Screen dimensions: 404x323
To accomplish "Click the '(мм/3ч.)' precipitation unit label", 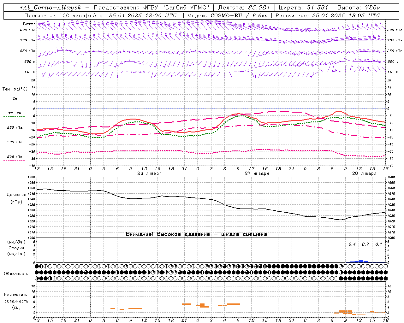I will click(16, 242).
